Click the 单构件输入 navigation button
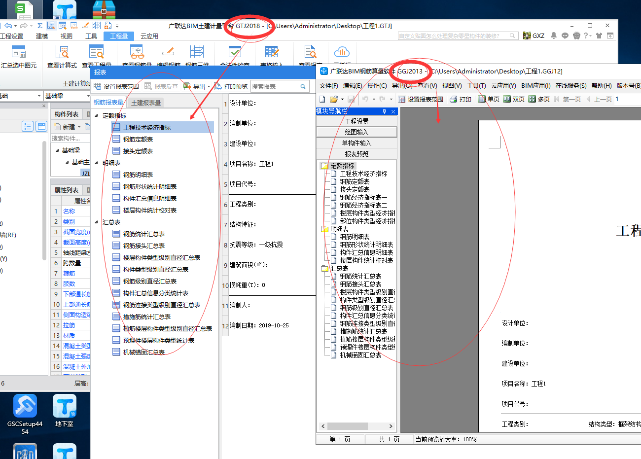641x459 pixels. point(356,143)
